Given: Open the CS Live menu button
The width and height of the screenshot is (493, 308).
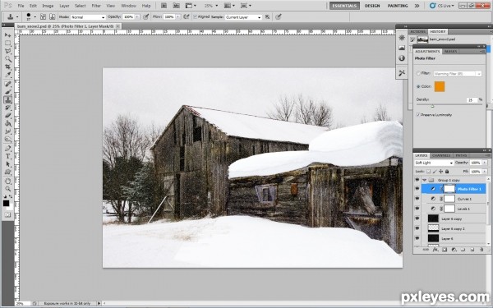Looking at the screenshot, I should click(x=442, y=6).
